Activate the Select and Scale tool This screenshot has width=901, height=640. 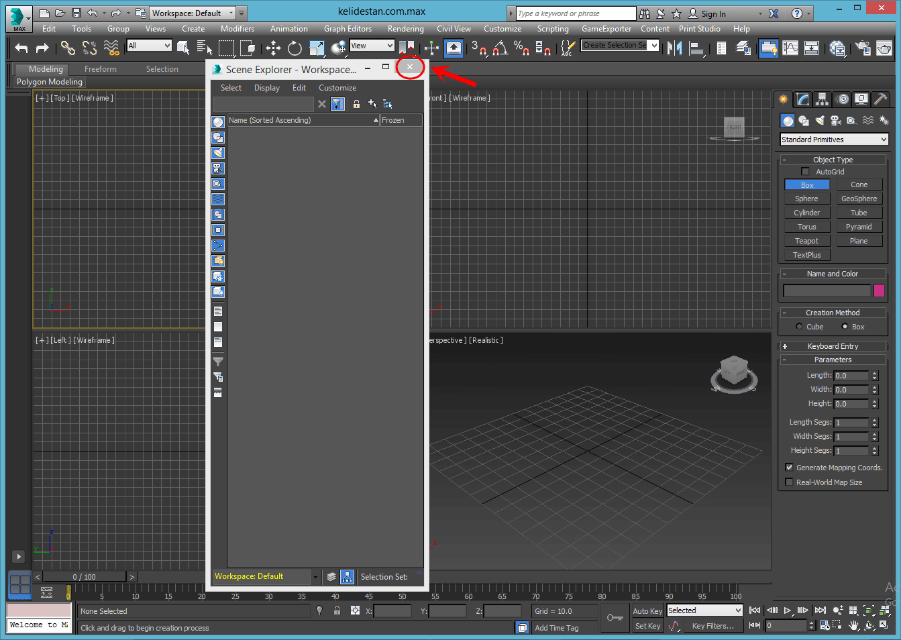pyautogui.click(x=317, y=47)
